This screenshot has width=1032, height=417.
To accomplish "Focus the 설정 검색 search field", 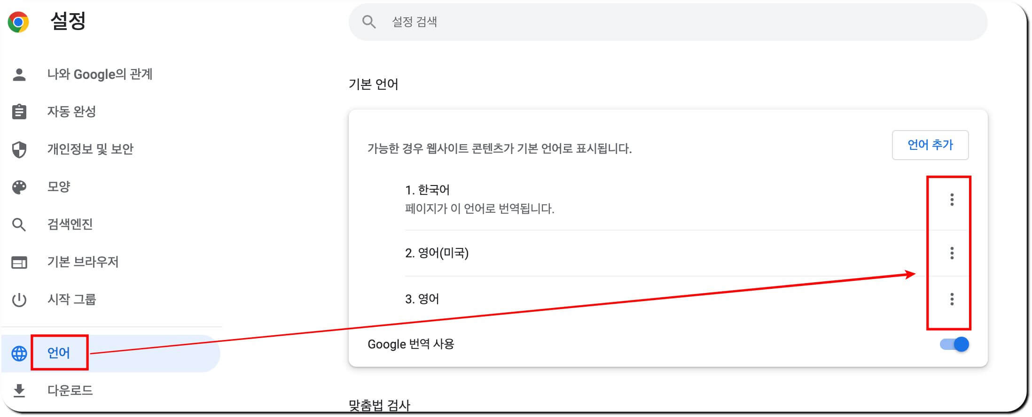I will tap(668, 22).
